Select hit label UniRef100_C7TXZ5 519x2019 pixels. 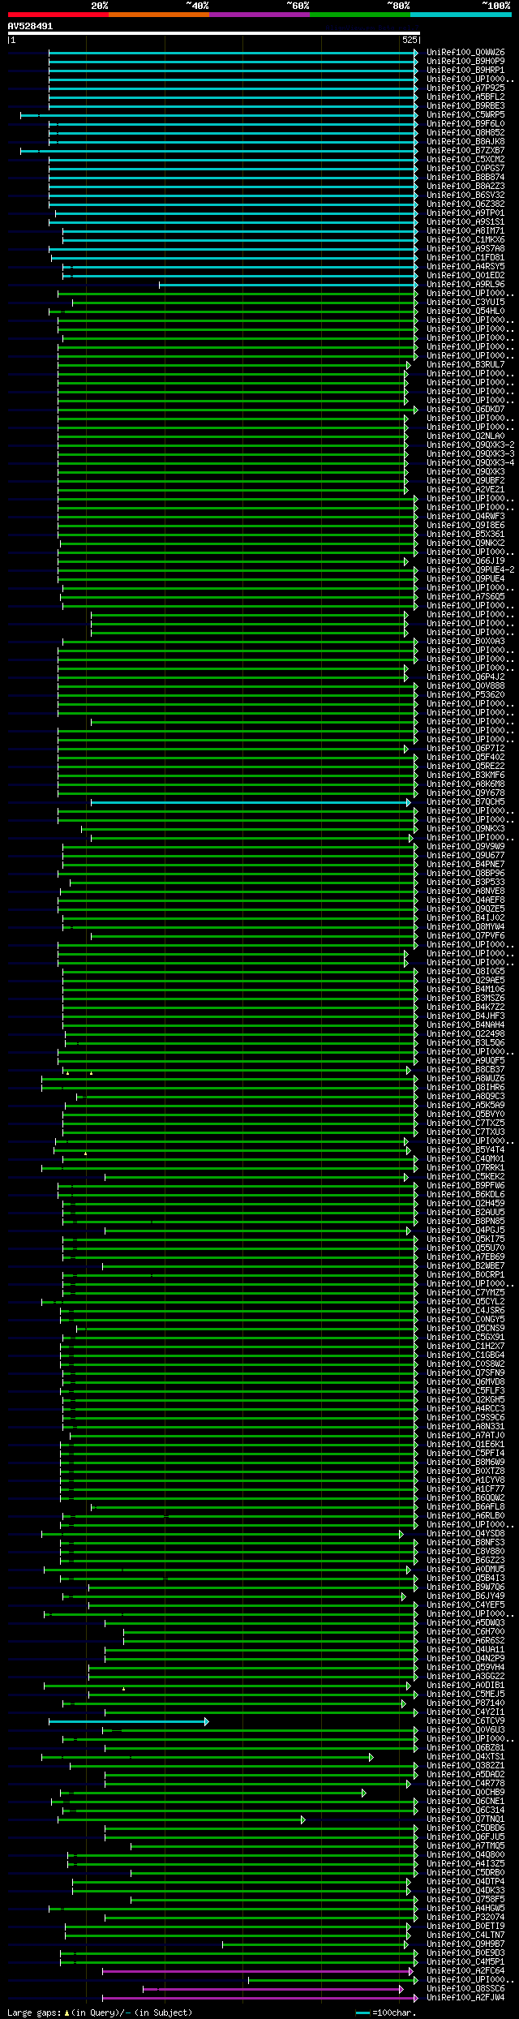click(x=465, y=1123)
